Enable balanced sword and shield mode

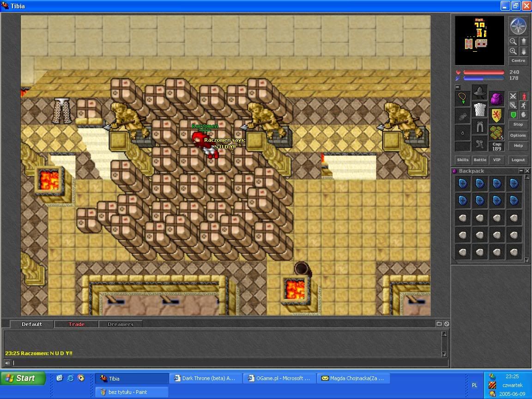(513, 105)
